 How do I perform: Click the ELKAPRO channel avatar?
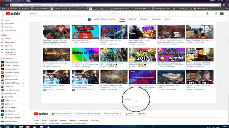[3, 97]
